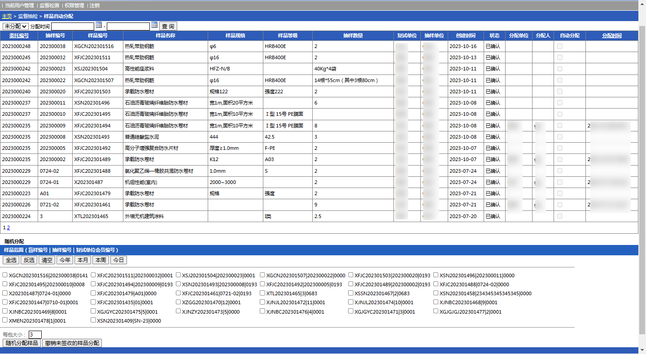Filter samples with the 本月 button
646x354 pixels.
[83, 260]
